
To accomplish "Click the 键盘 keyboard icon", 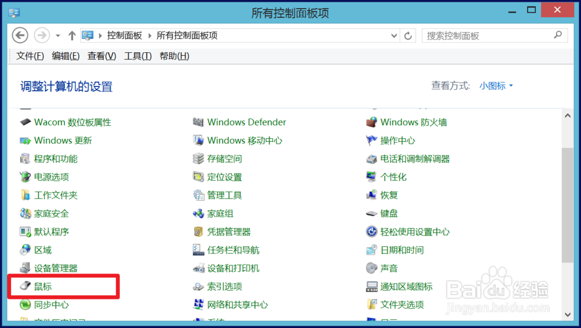I will click(371, 214).
